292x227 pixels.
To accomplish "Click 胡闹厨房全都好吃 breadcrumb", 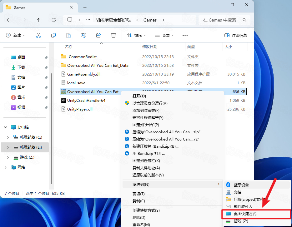I will tap(113, 20).
